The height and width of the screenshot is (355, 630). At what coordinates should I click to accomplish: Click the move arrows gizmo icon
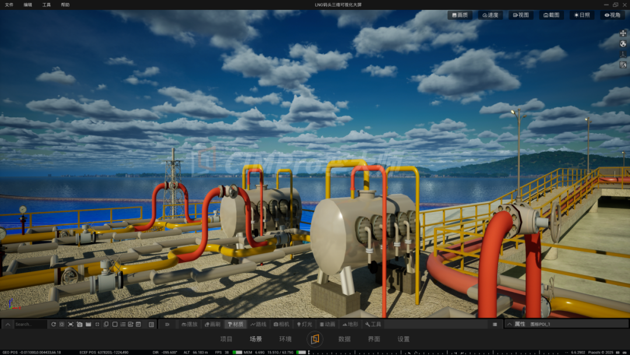pyautogui.click(x=623, y=33)
